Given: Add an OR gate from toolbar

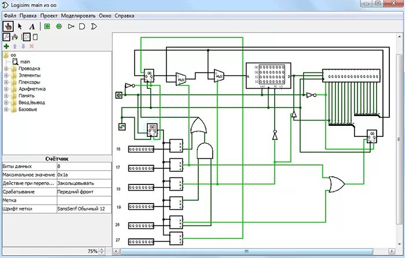Looking at the screenshot, I should click(94, 27).
